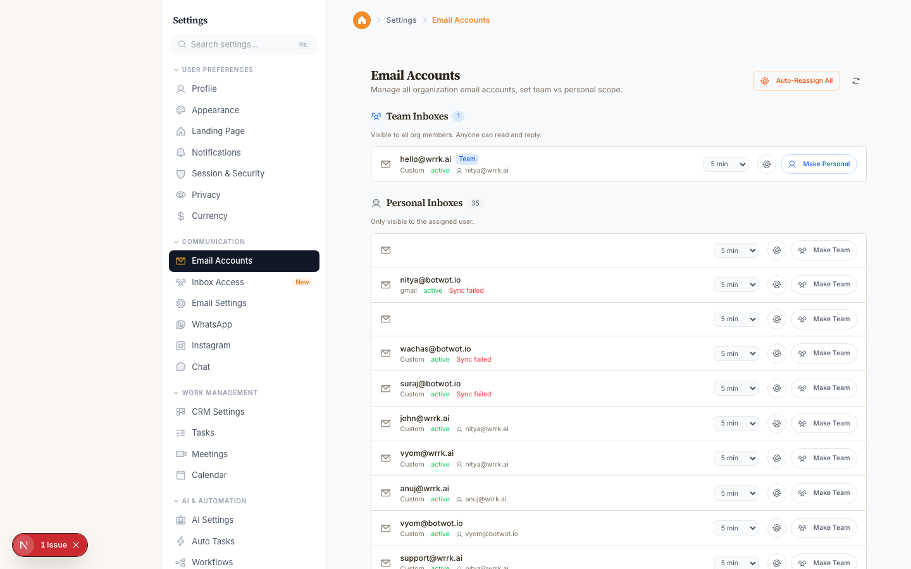Screen dimensions: 911x569
Task: Click the envelope icon beside wachas@botwot.io
Action: tap(386, 353)
